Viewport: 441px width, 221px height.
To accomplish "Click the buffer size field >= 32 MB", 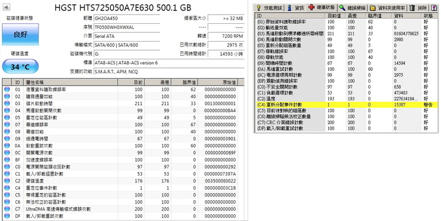I will 226,18.
